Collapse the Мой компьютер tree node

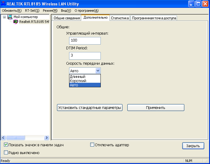coord(5,17)
